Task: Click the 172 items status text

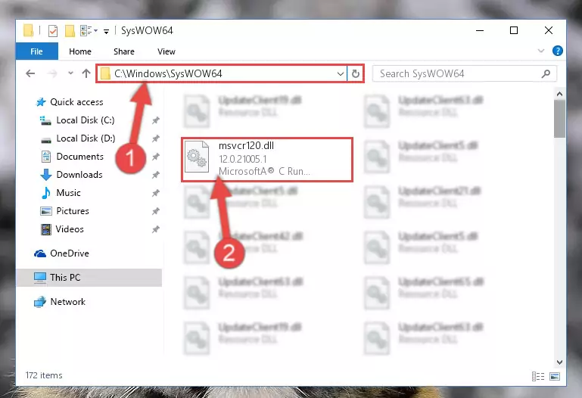Action: (44, 375)
